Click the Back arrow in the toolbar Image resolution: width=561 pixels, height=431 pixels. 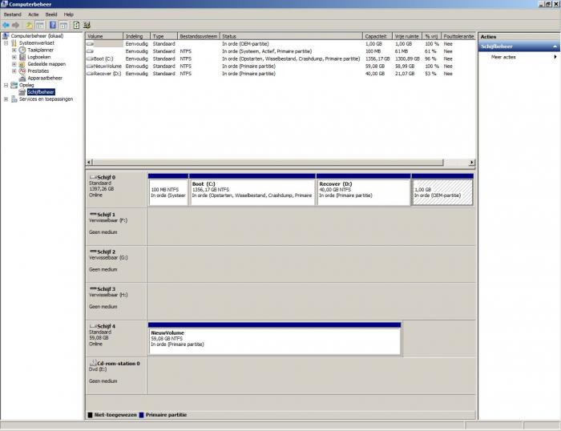tap(6, 25)
